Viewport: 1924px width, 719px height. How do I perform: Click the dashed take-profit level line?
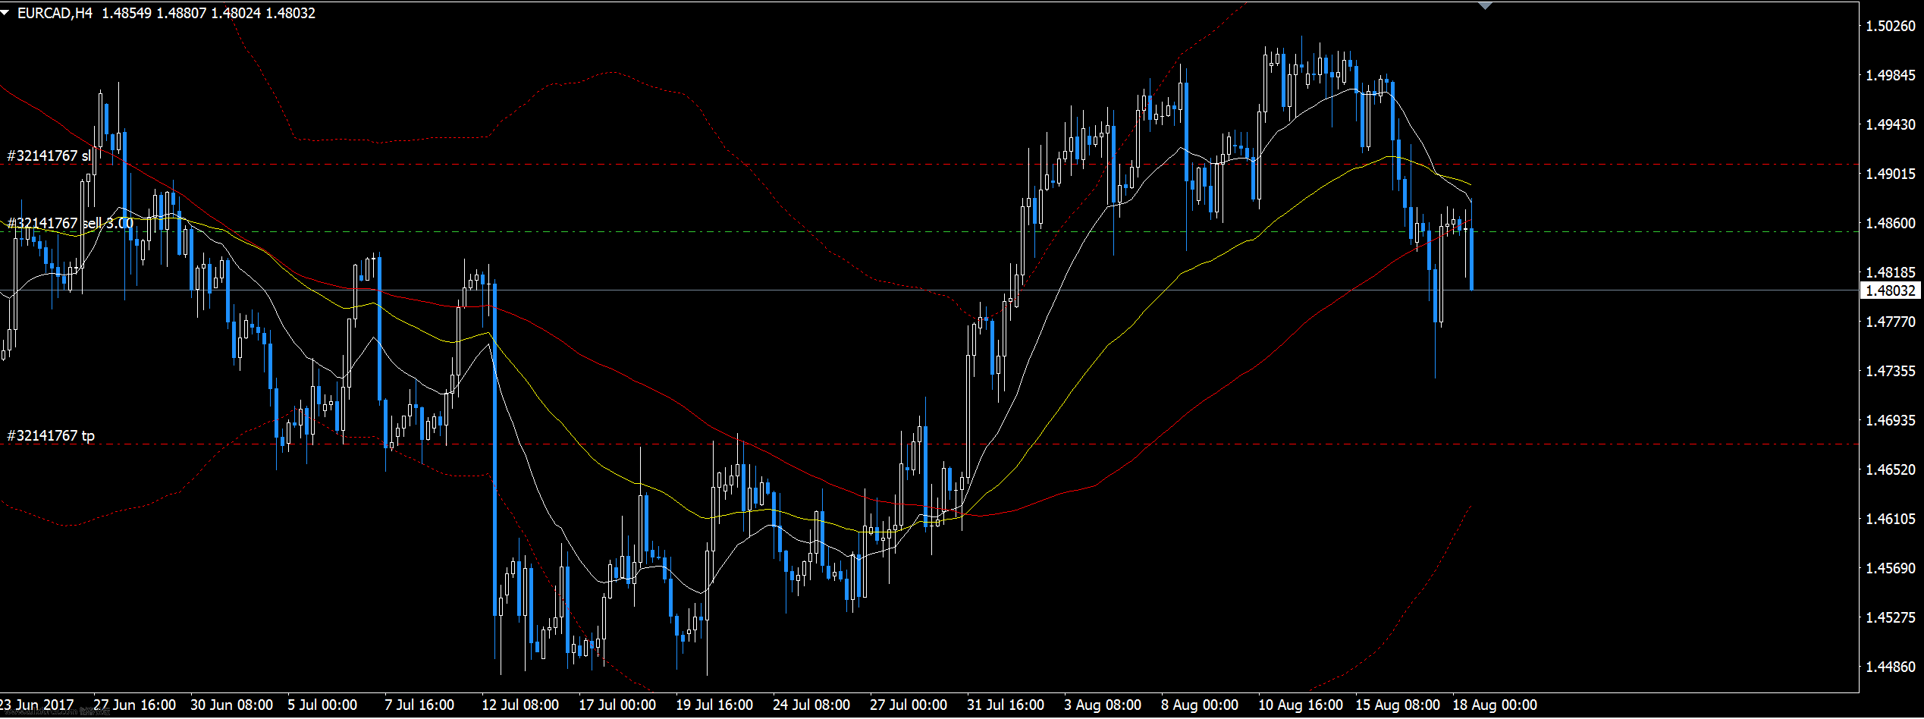click(929, 444)
